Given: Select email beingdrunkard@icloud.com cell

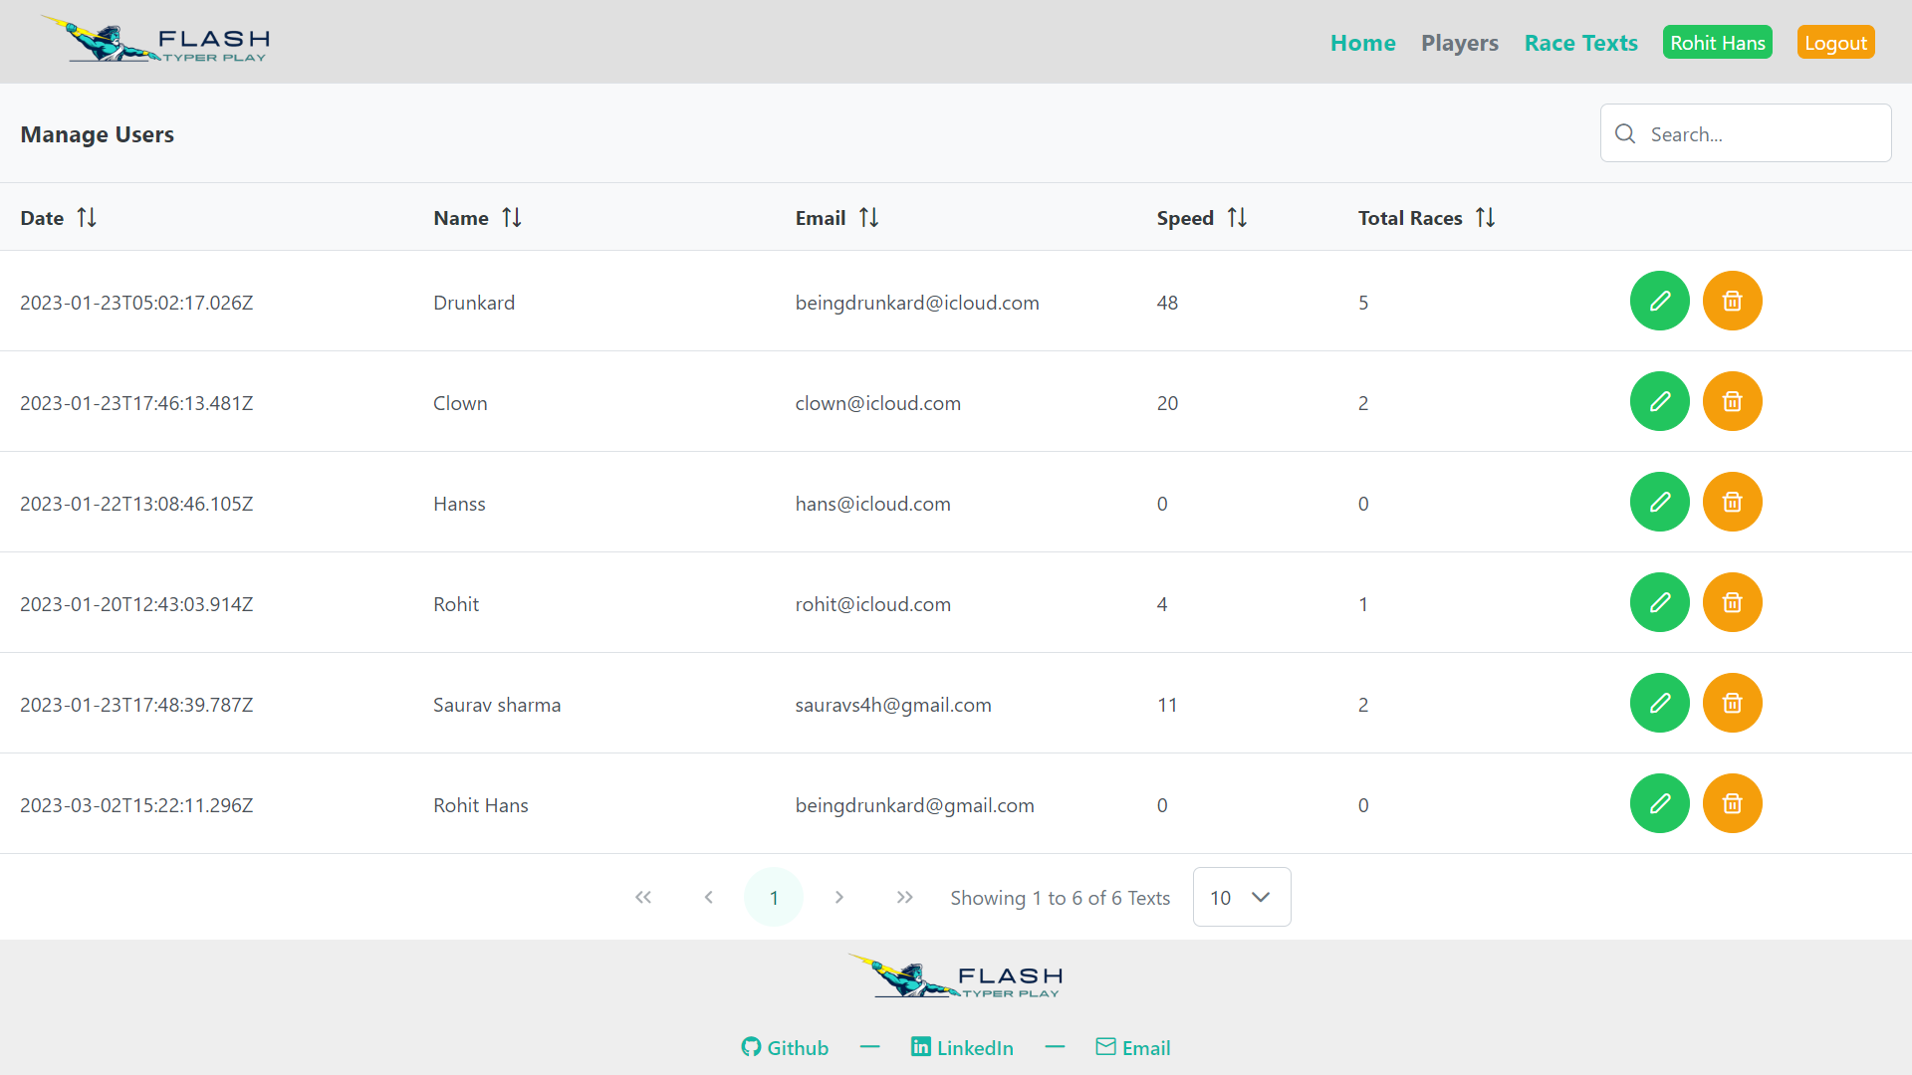Looking at the screenshot, I should (x=917, y=303).
